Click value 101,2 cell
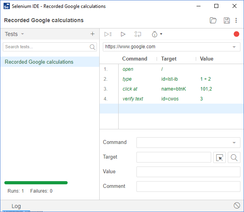Image resolution: width=244 pixels, height=212 pixels. point(206,89)
